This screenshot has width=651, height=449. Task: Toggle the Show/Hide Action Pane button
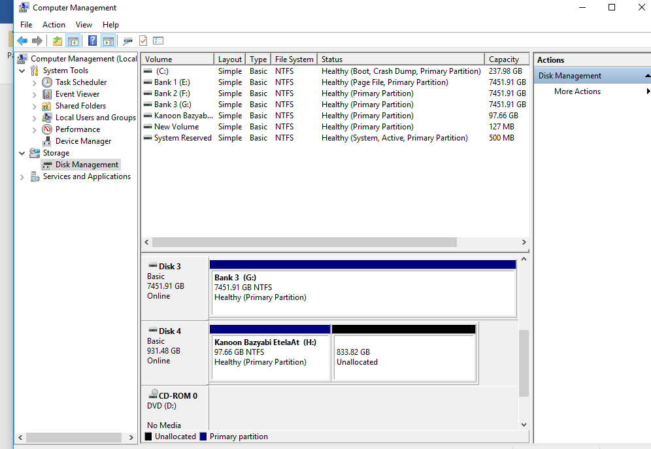point(108,41)
